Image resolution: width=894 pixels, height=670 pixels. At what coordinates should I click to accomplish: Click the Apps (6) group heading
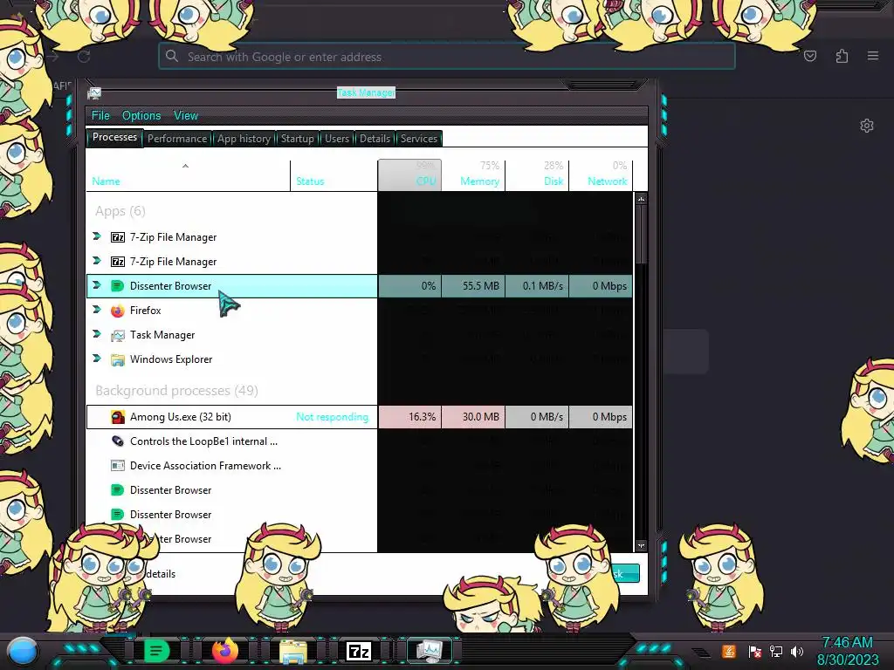pos(120,211)
